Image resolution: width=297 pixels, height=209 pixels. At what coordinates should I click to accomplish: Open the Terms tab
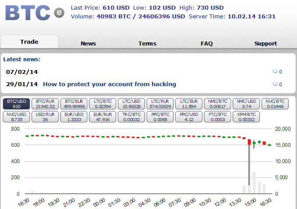point(147,43)
